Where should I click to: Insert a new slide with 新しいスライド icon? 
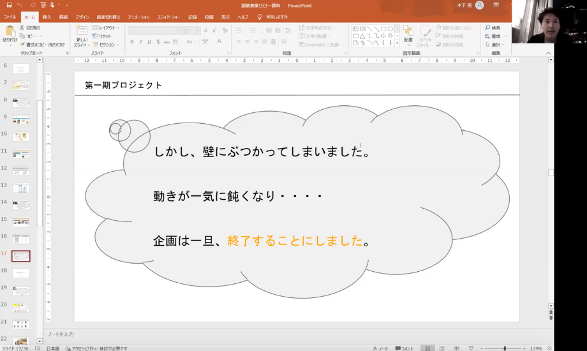pyautogui.click(x=82, y=31)
